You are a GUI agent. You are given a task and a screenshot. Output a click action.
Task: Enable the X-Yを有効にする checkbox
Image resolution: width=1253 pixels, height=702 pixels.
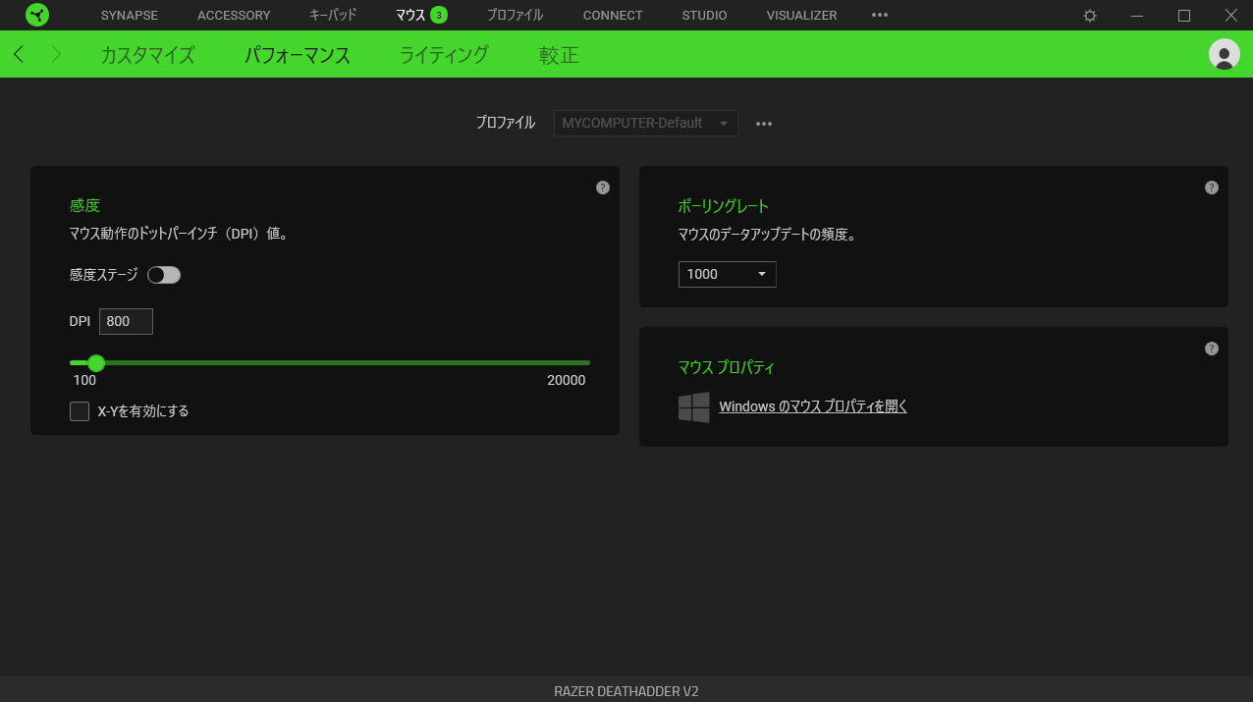pyautogui.click(x=80, y=411)
